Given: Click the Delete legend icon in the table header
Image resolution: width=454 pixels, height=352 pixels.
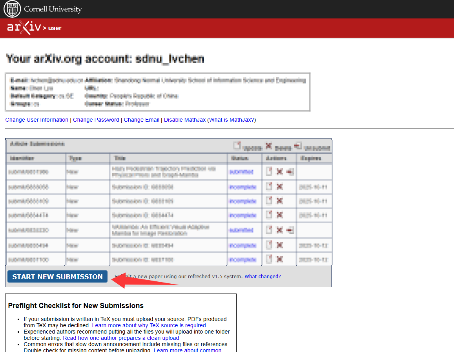Looking at the screenshot, I should [269, 145].
